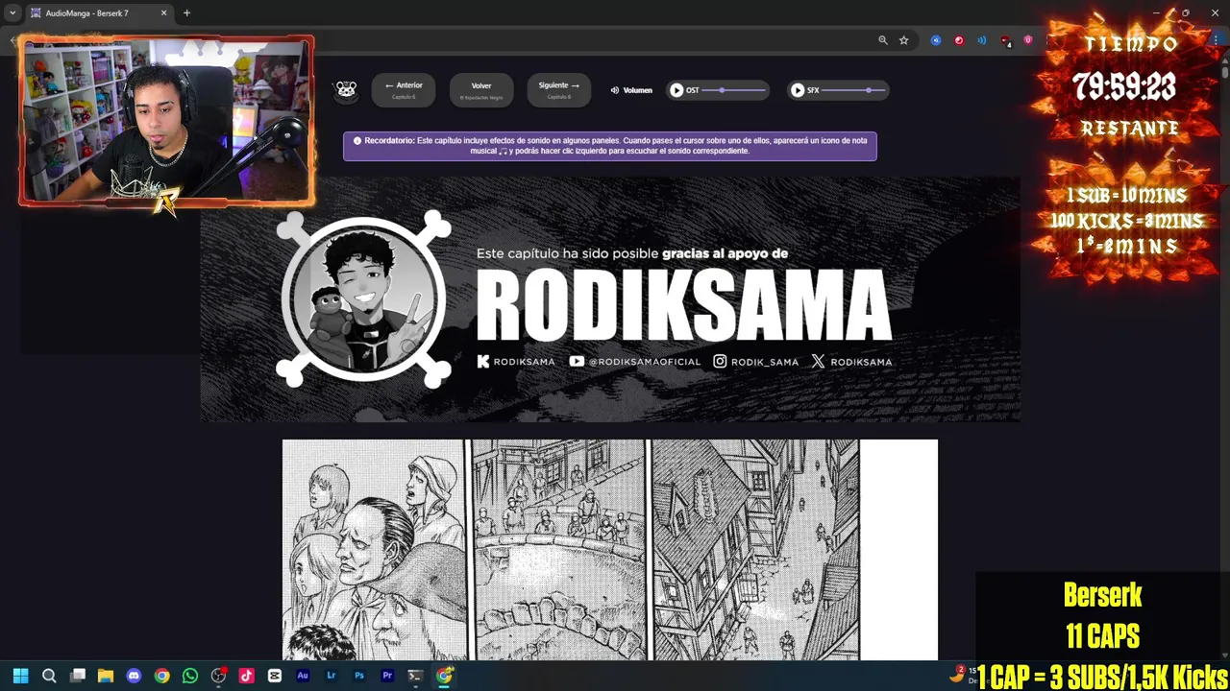Open the red round extension icon
Viewport: 1230px width, 691px height.
click(x=959, y=40)
